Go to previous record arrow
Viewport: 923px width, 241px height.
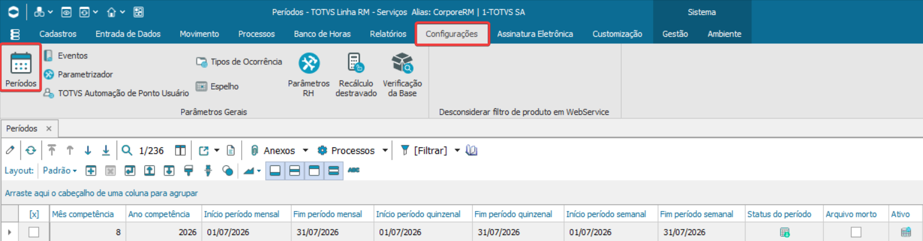pos(70,150)
